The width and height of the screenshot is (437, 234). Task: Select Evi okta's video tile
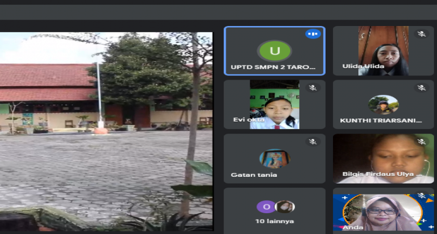275,105
